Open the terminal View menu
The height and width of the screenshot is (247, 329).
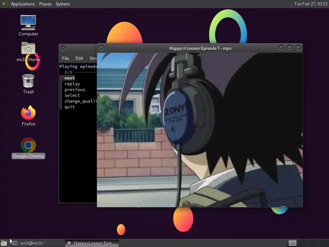click(93, 58)
